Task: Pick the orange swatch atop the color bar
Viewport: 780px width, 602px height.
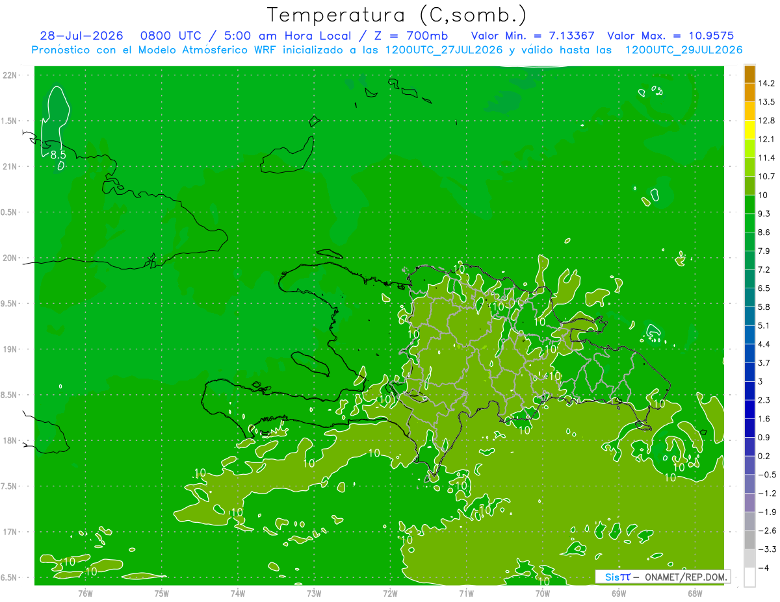Action: click(x=749, y=74)
